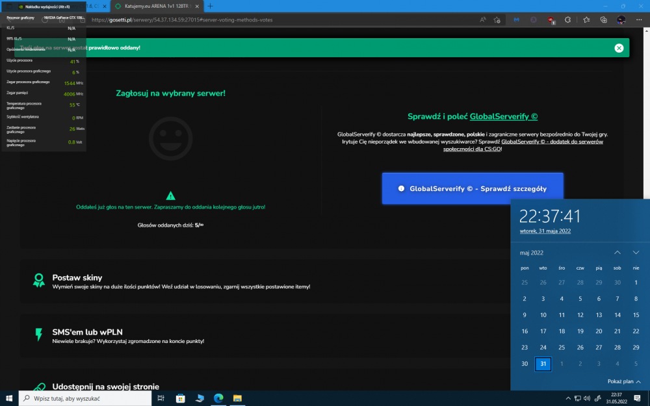Viewport: 650px width, 406px height.
Task: Open the network status tray icon
Action: 577,399
